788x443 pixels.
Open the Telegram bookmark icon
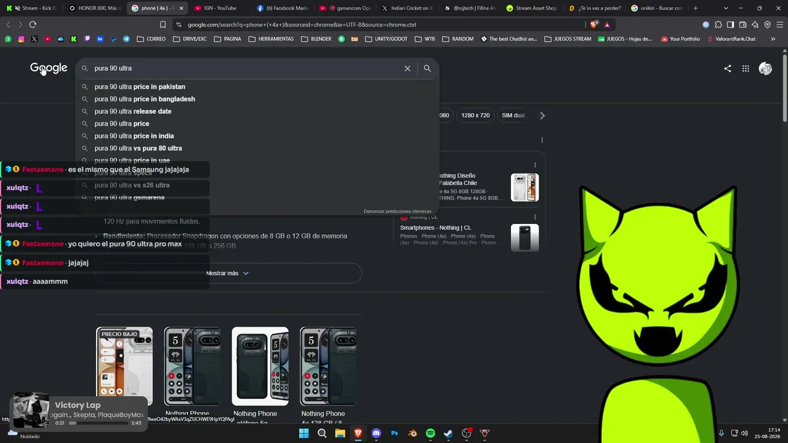(126, 39)
